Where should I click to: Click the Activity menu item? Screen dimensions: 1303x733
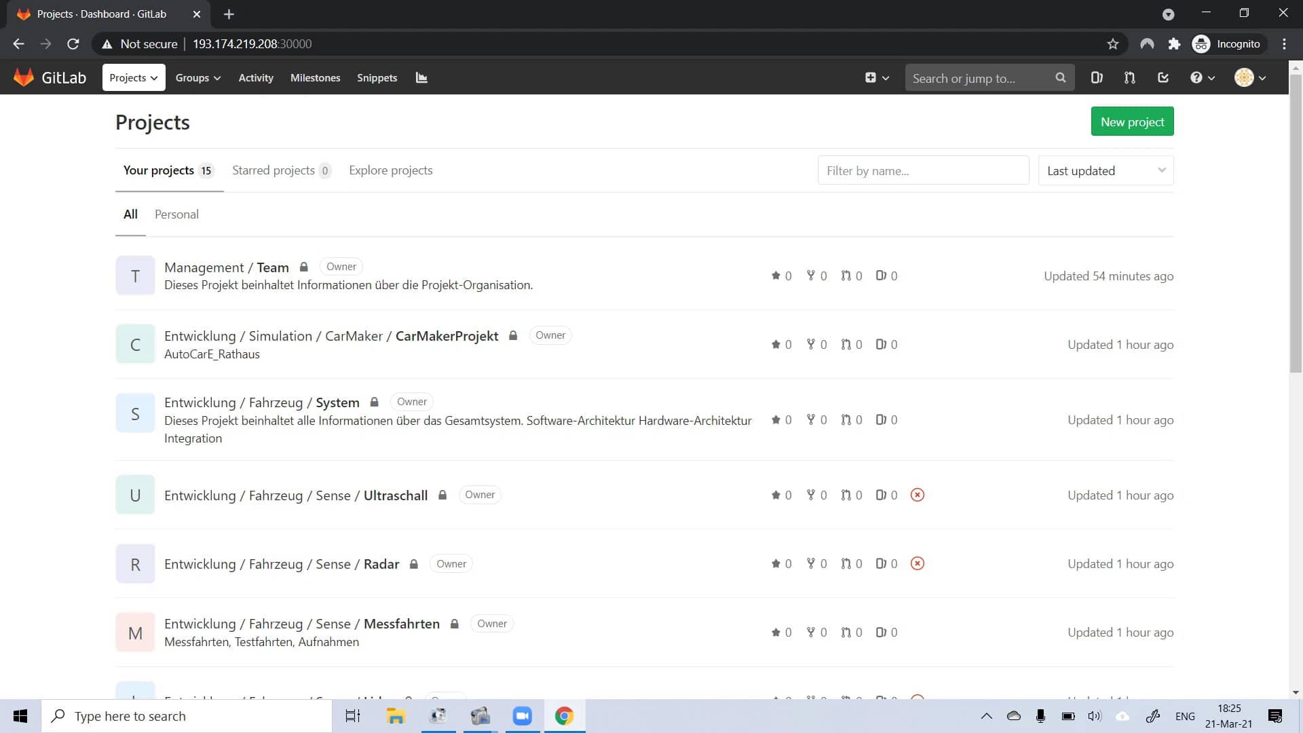255,77
